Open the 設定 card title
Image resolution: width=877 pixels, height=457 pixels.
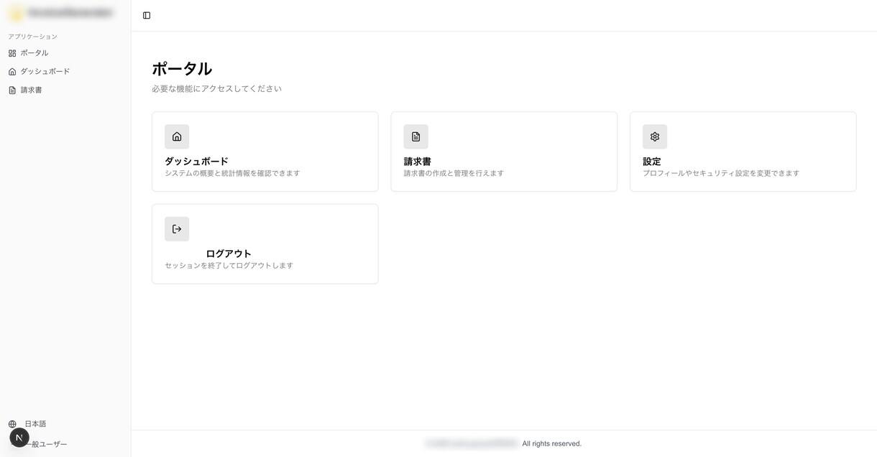coord(652,161)
